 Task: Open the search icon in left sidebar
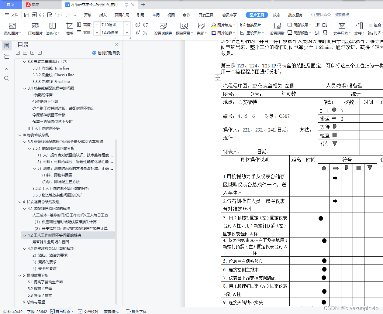pos(6,78)
